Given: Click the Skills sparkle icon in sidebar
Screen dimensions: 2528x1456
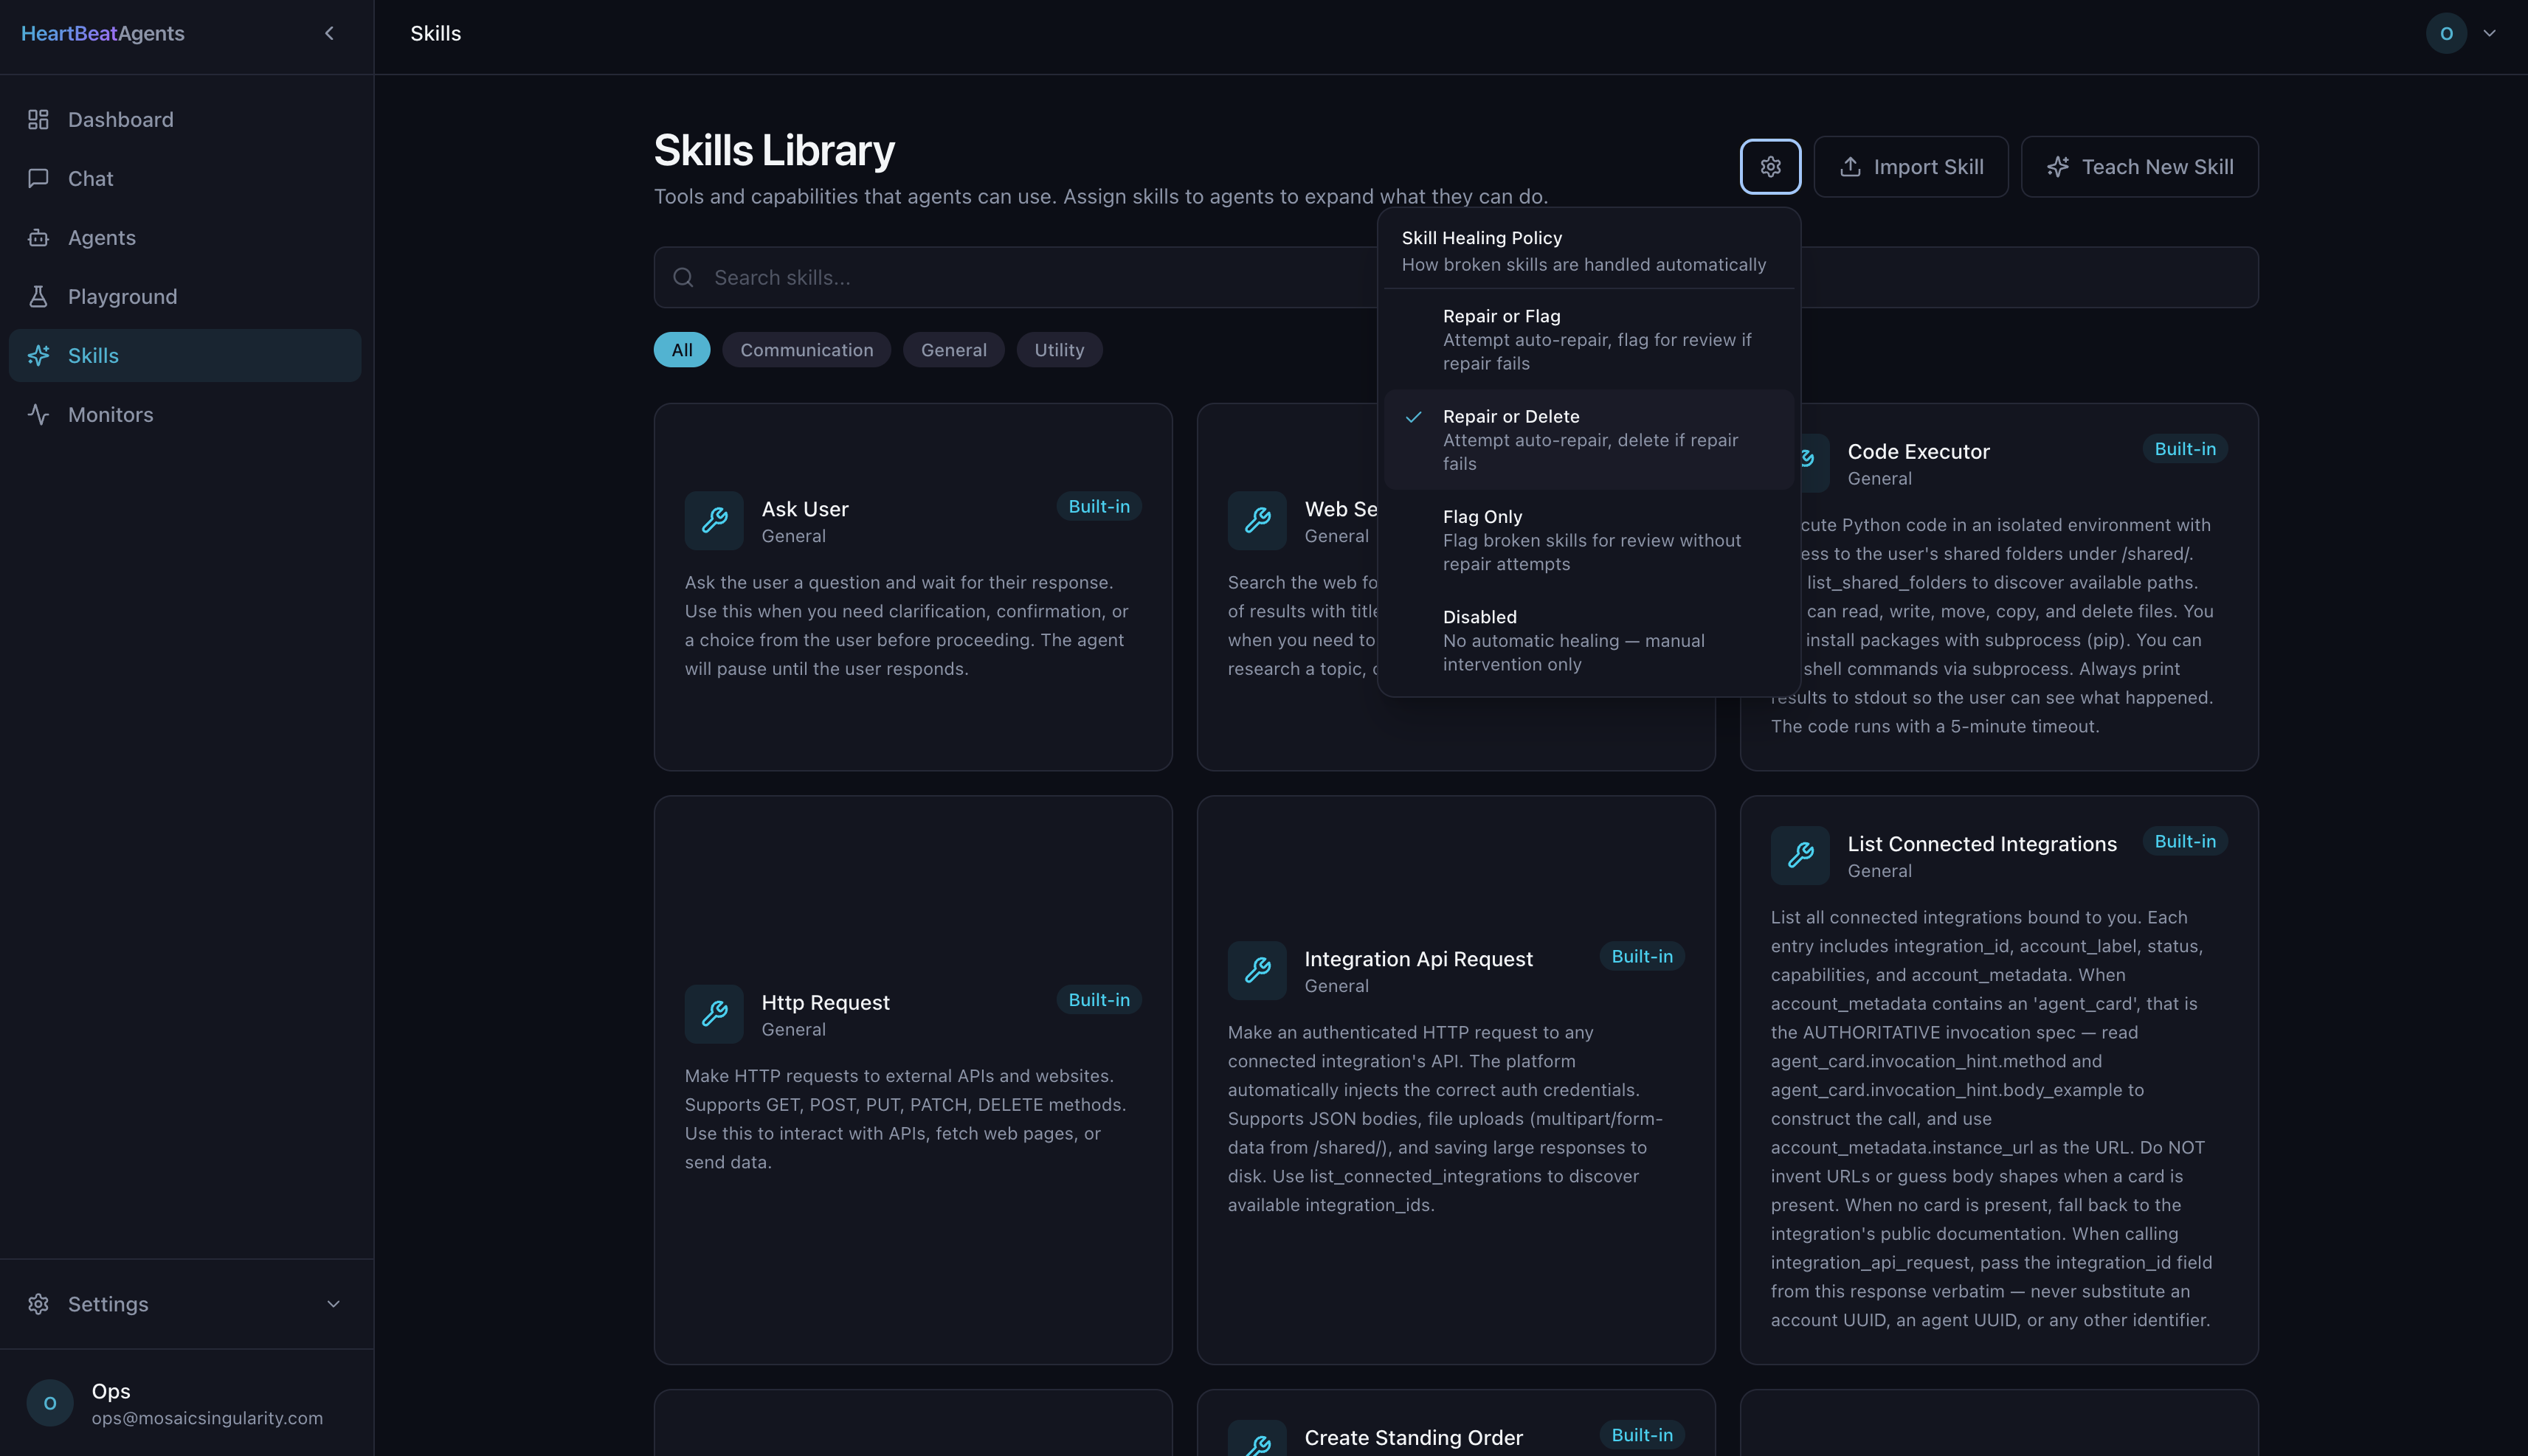Looking at the screenshot, I should 38,356.
